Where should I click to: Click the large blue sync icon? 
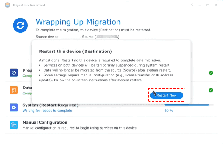coord(21,25)
